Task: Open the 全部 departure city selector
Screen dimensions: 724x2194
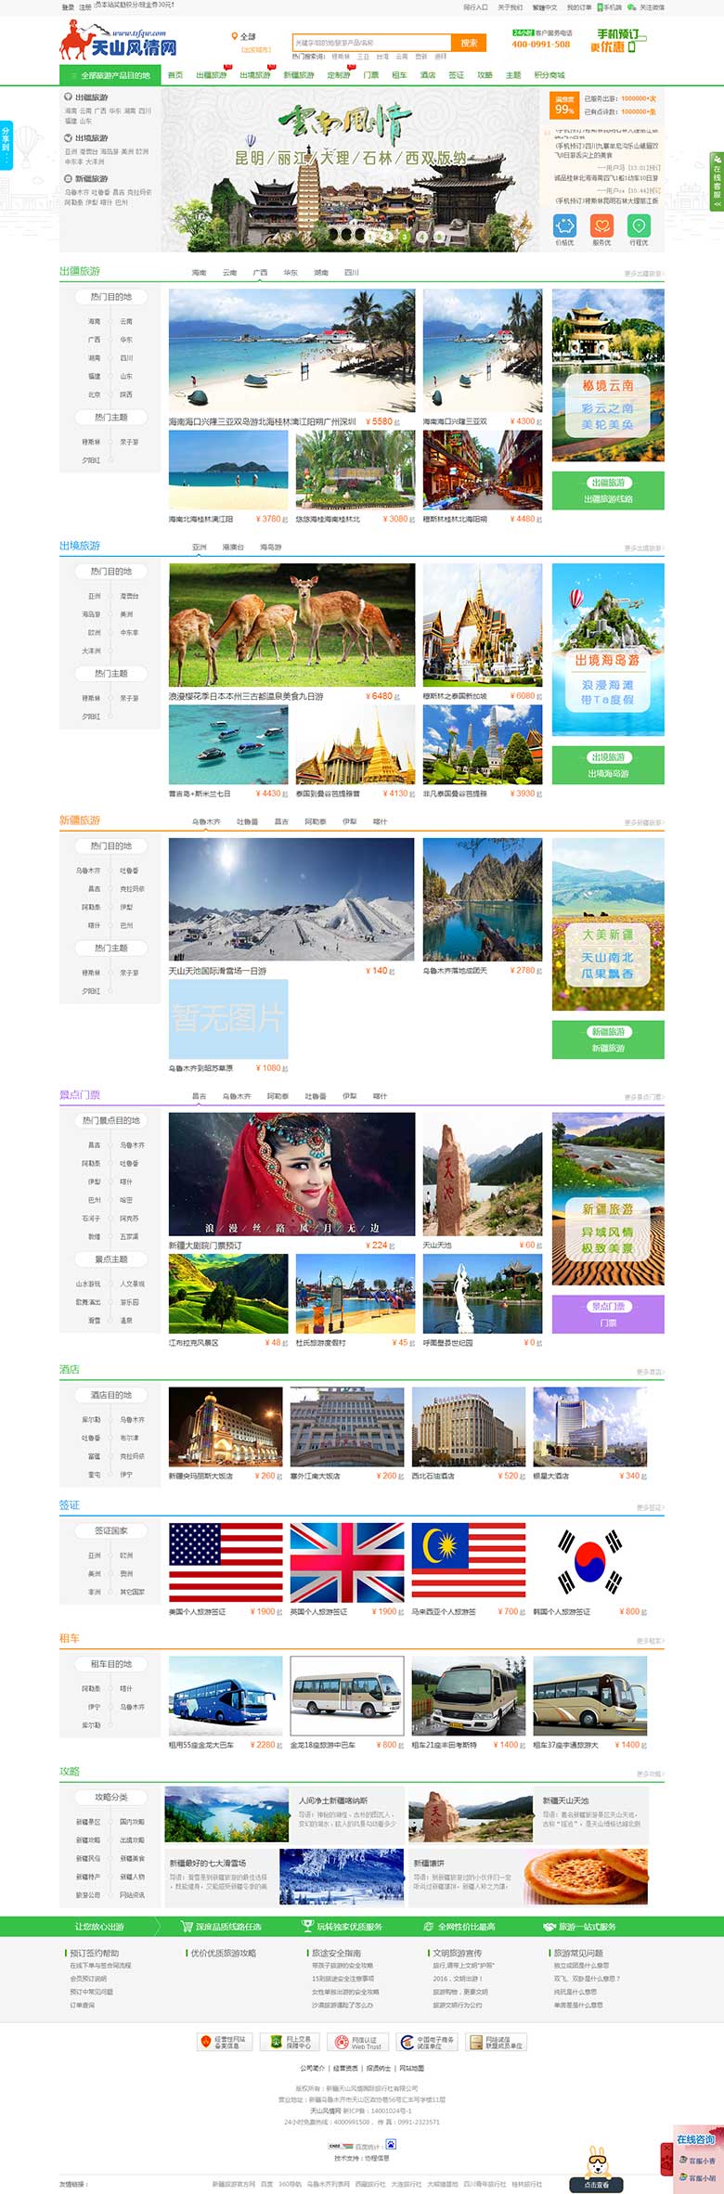Action: [x=245, y=37]
